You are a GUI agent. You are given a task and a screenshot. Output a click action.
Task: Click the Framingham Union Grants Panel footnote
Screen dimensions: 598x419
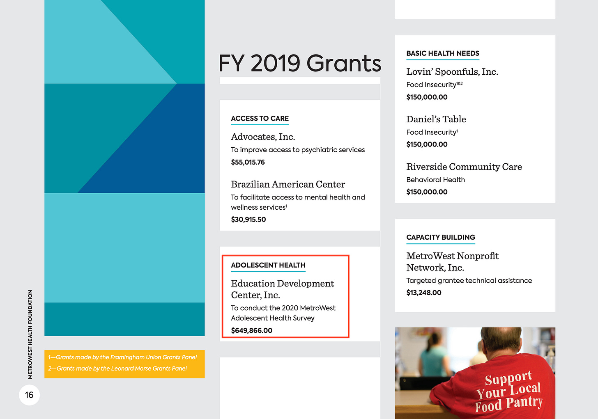[x=122, y=357]
